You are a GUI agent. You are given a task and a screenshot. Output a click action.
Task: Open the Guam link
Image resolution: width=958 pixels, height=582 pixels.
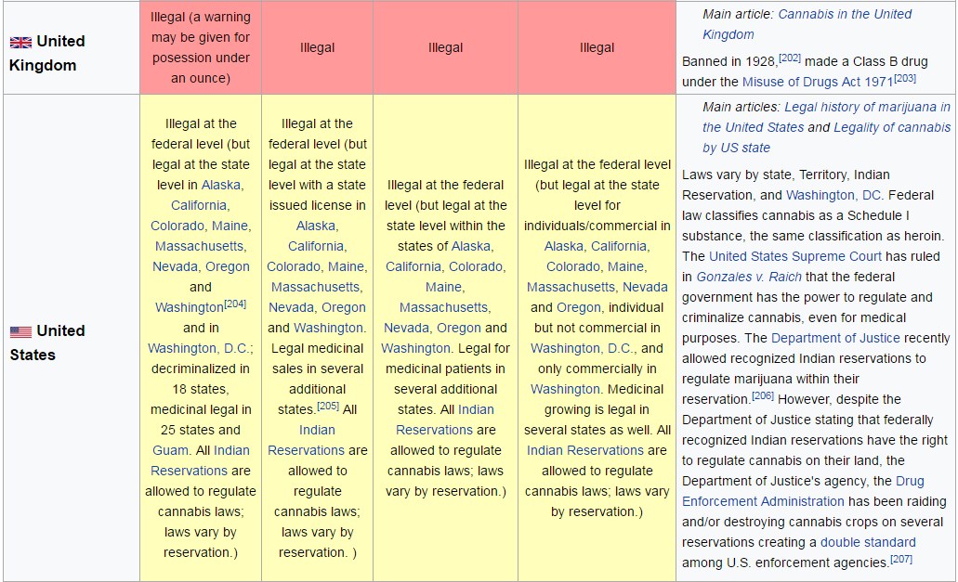pos(170,450)
